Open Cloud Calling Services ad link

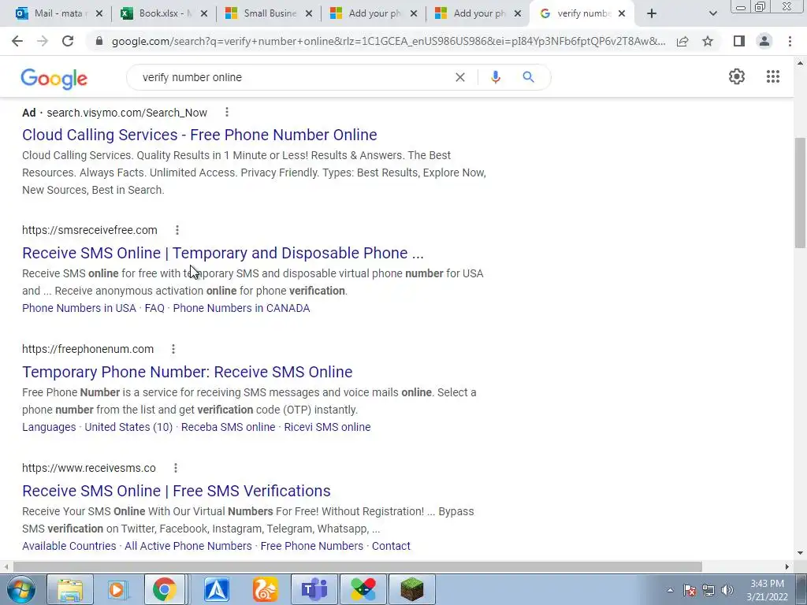[x=199, y=135]
